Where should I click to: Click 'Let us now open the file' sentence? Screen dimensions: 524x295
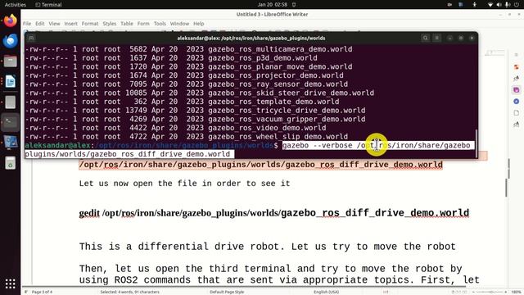(x=184, y=184)
